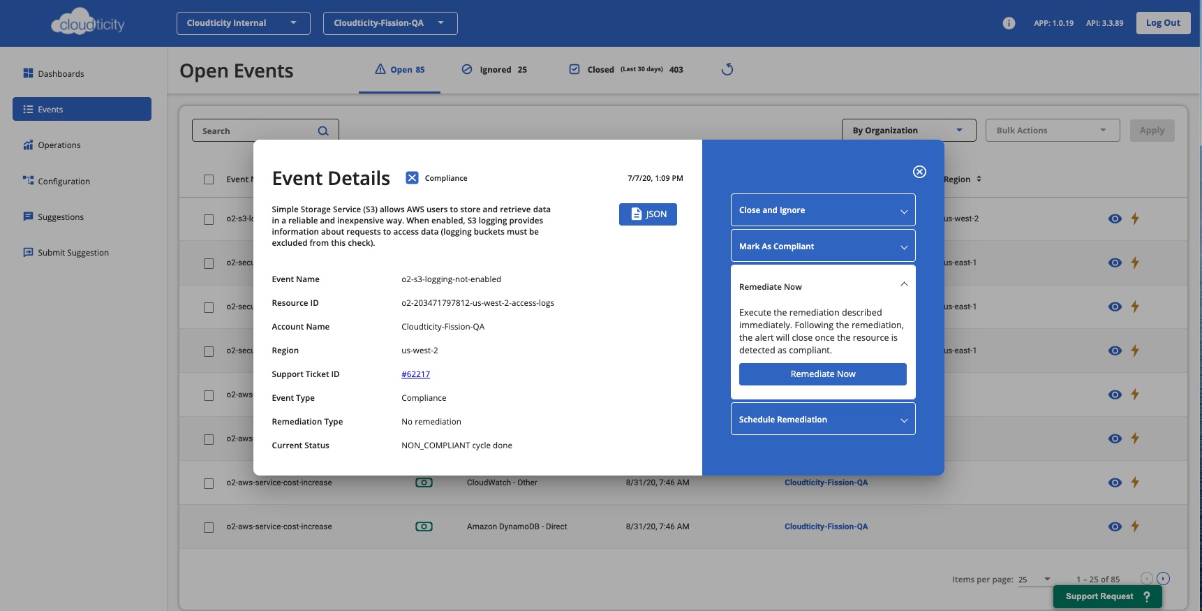Open Cloudticity-Fission-QA link in CloudWatch row

coord(826,483)
